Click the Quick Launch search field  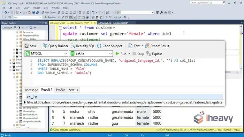click(207, 3)
